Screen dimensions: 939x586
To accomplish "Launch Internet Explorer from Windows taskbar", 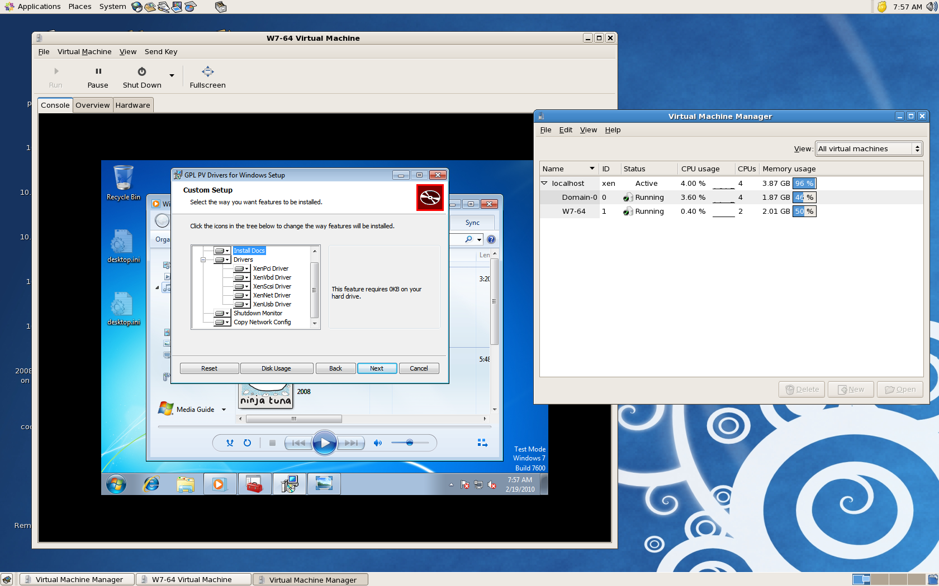I will [151, 484].
